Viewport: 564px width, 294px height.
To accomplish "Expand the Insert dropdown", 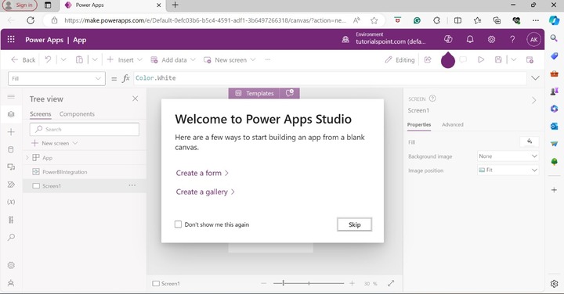I will 140,59.
